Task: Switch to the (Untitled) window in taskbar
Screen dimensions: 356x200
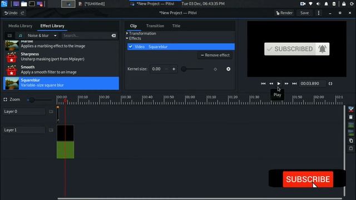Action: click(92, 4)
